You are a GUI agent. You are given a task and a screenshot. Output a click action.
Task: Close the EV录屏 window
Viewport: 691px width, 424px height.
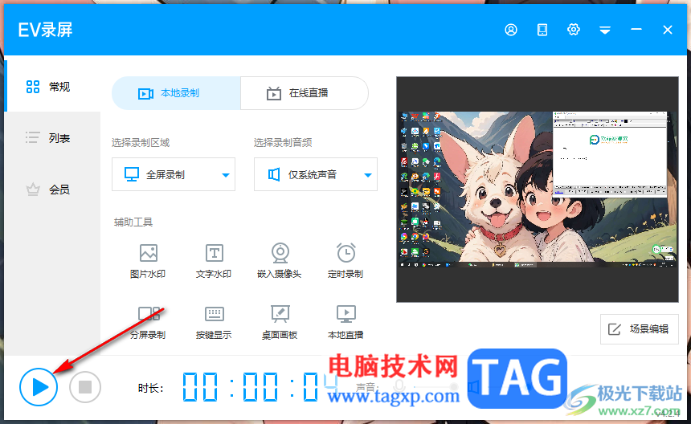tap(667, 30)
